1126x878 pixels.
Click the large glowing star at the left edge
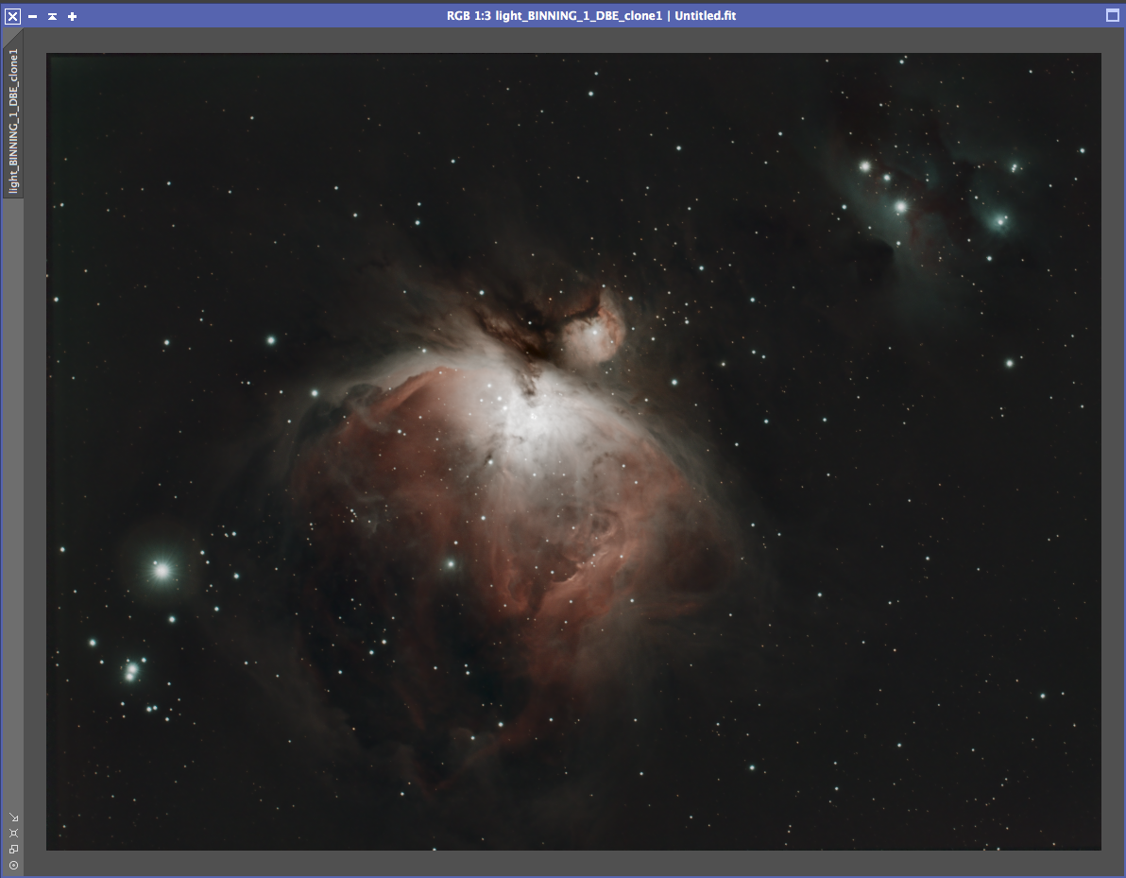pyautogui.click(x=162, y=570)
